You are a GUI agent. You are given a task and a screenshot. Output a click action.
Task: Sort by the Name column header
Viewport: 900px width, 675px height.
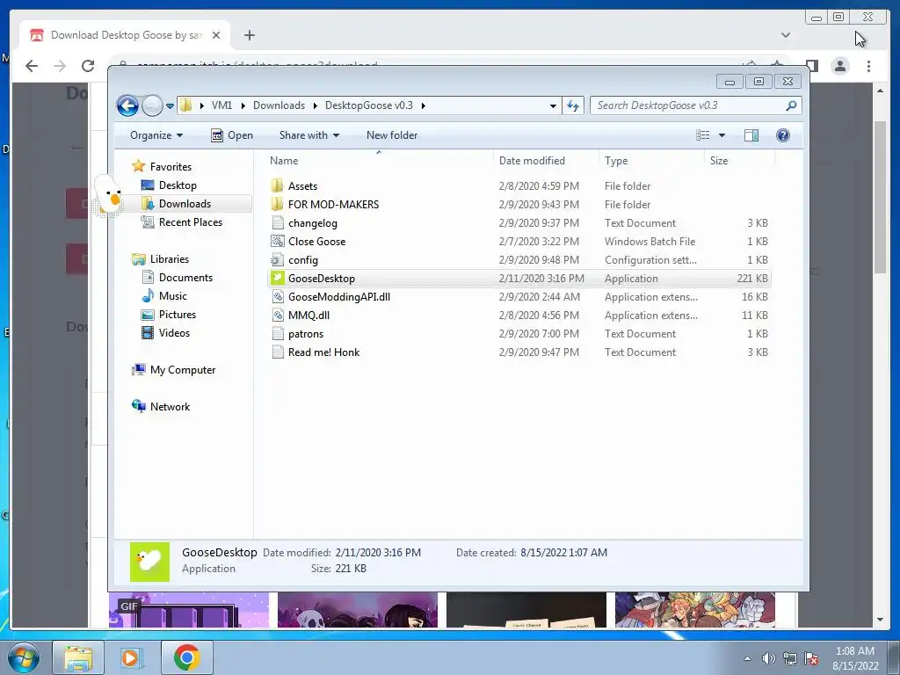coord(379,161)
